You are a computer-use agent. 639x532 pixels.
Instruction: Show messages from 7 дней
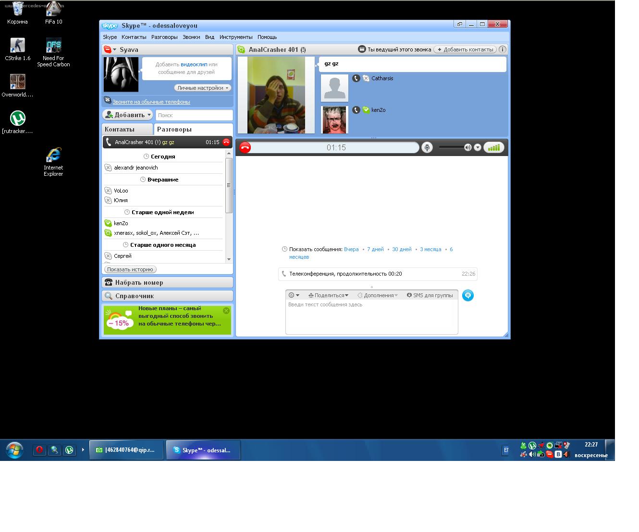click(375, 249)
